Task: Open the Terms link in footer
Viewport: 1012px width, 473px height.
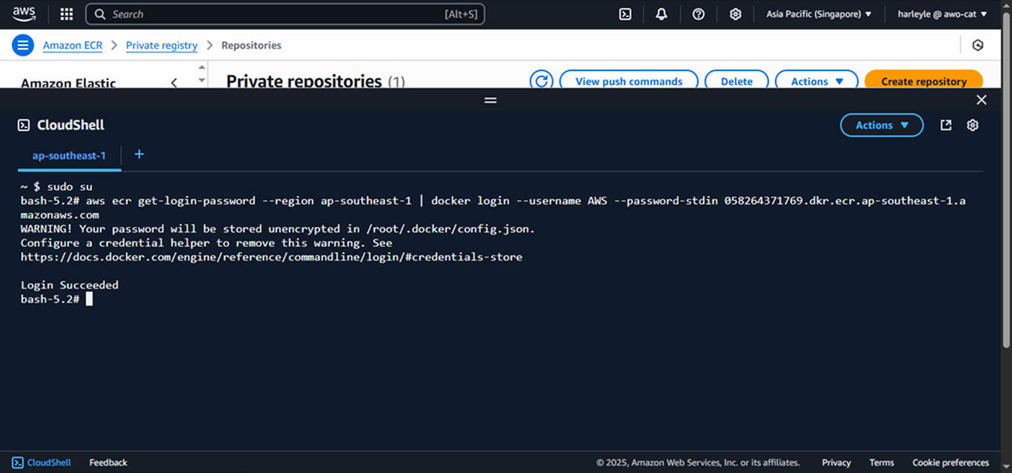Action: point(882,463)
